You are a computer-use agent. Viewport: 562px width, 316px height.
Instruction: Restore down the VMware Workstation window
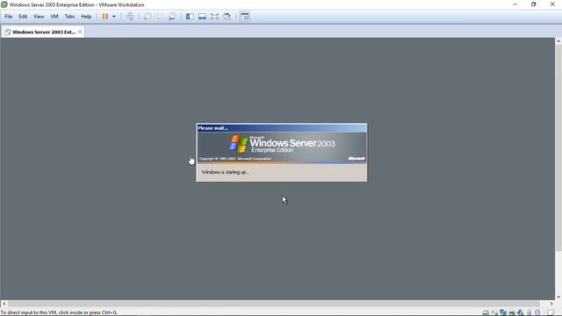pos(533,4)
